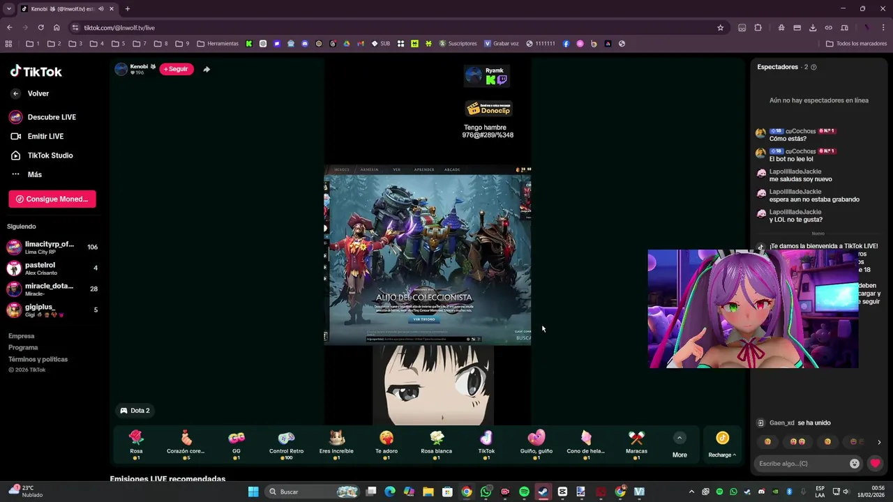893x502 pixels.
Task: Open Emitir LIVE from the sidebar
Action: tap(37, 136)
